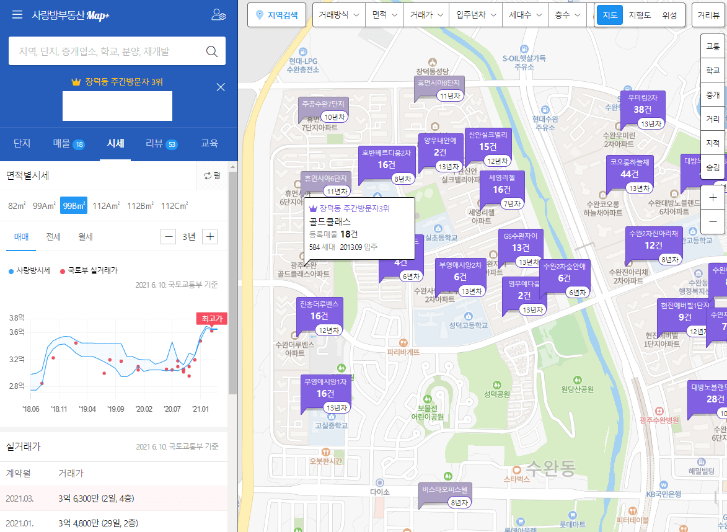Viewport: 727px width, 532px height.
Task: Toggle the 학교 school overlay
Action: [x=712, y=69]
